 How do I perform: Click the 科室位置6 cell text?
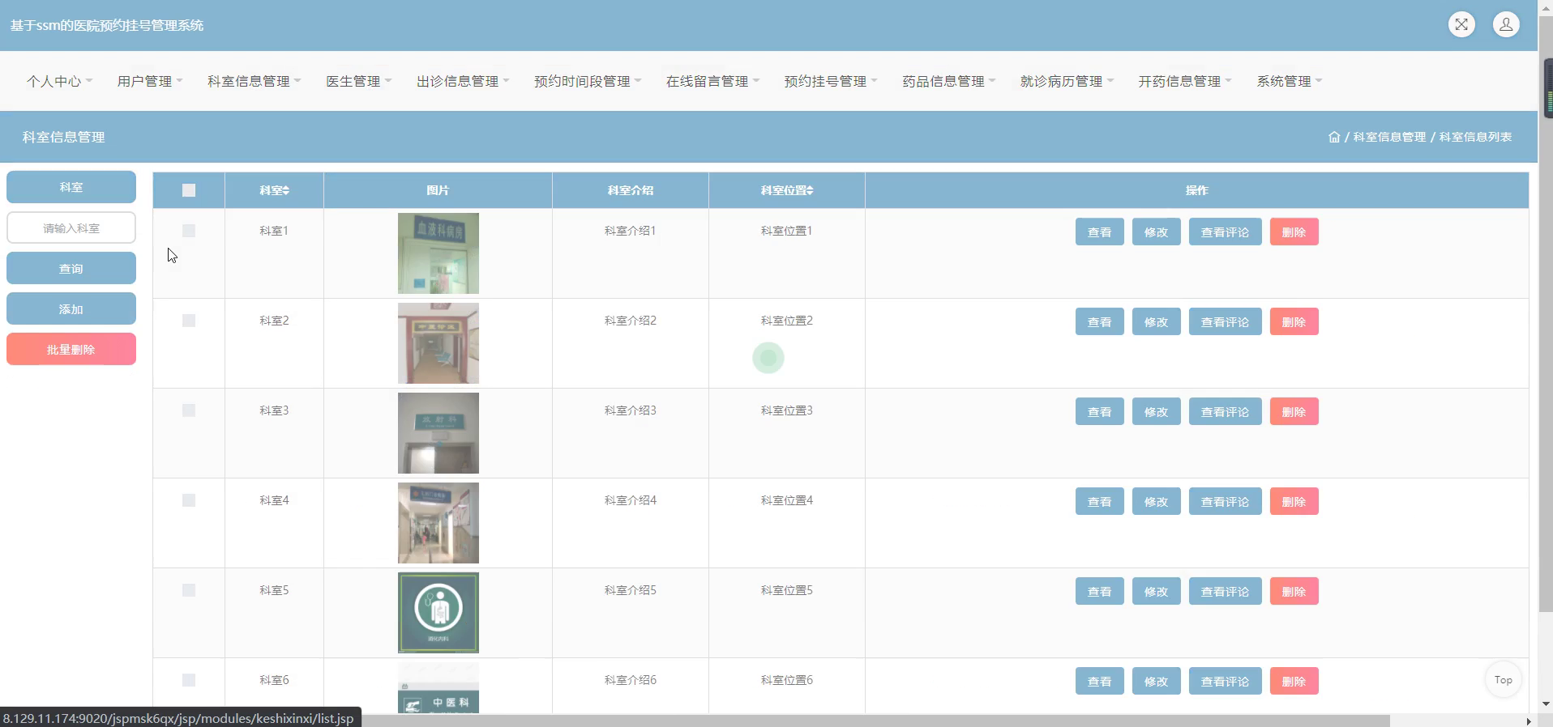pyautogui.click(x=786, y=680)
